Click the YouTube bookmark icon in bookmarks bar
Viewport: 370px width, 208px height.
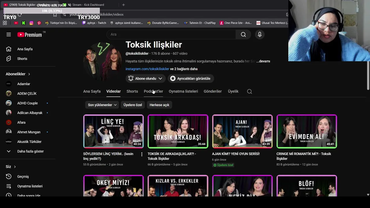click(16, 23)
